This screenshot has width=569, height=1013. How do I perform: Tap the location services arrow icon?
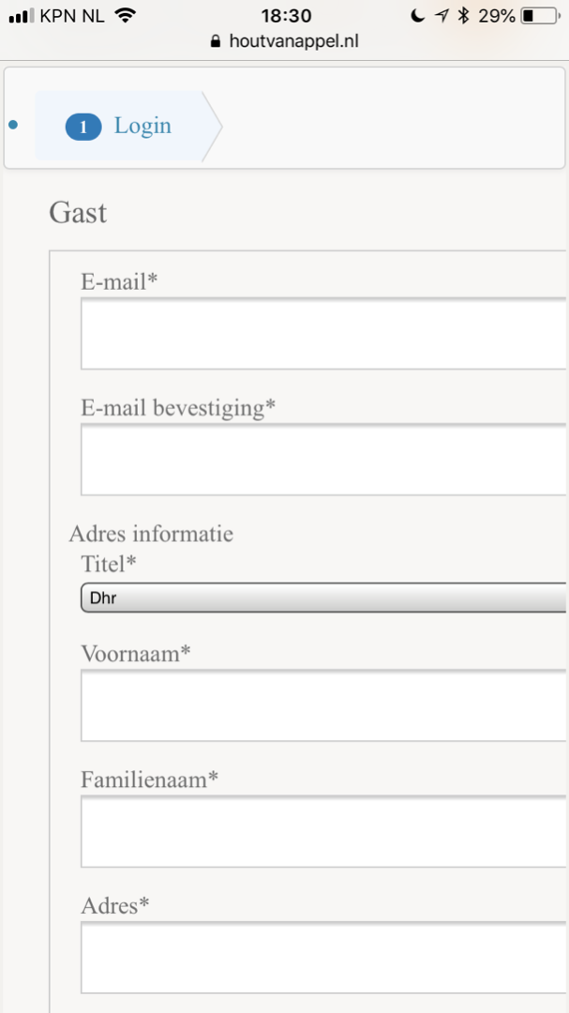pyautogui.click(x=442, y=16)
